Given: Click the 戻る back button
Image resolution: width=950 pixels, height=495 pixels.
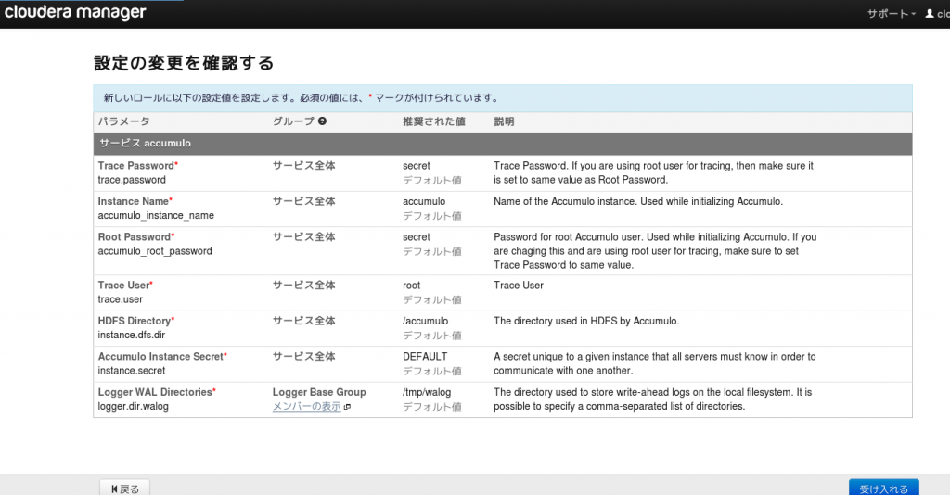Looking at the screenshot, I should tap(125, 488).
